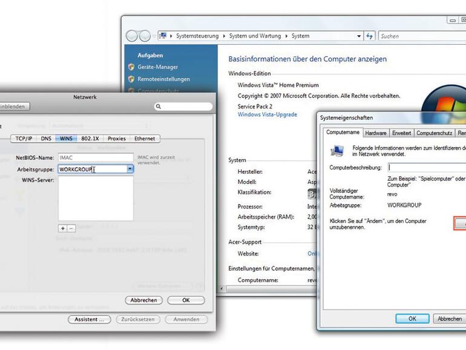Click the System und Wartung breadcrumb
Viewport: 466px width, 350px height.
pos(255,36)
